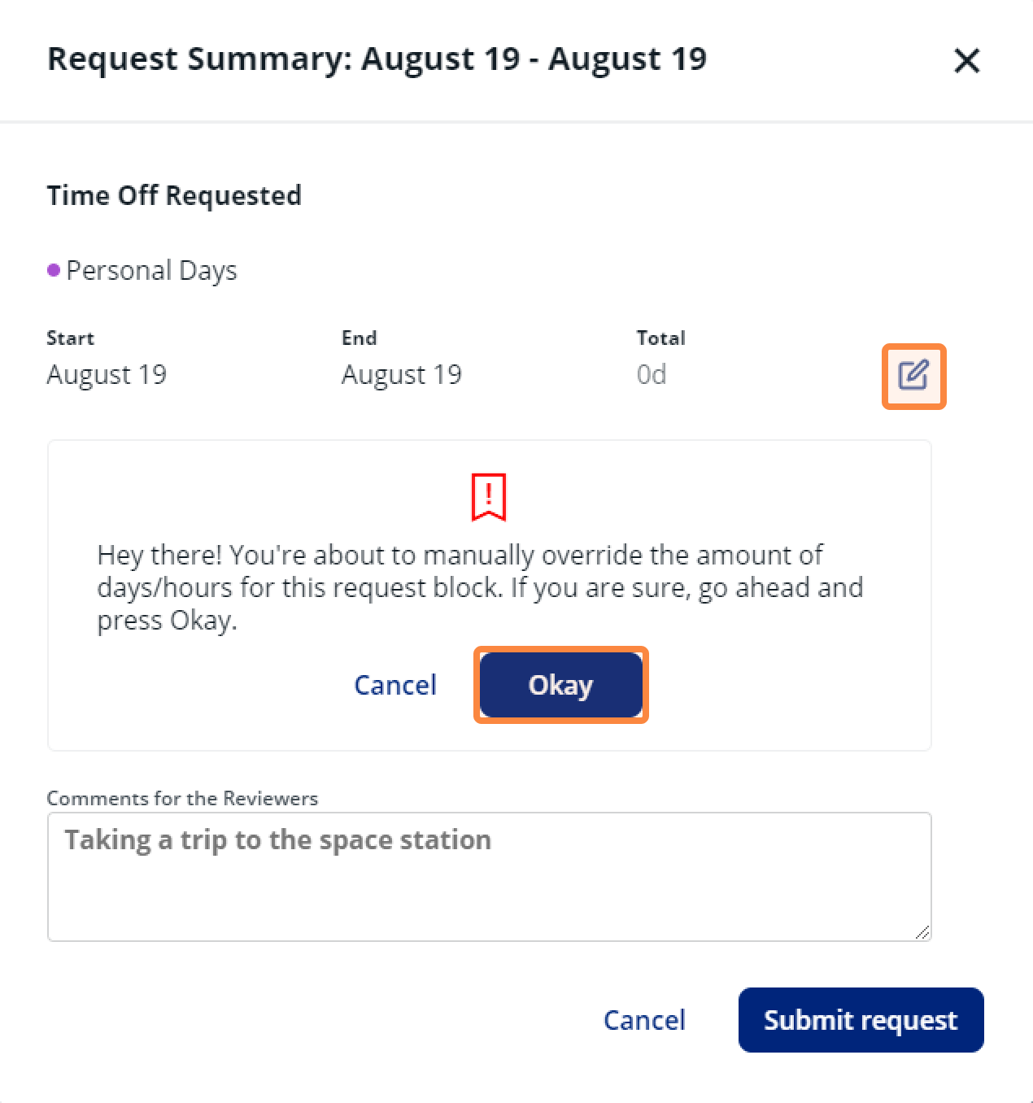Click the comment box resize handle
Viewport: 1033px width, 1103px height.
(x=922, y=932)
